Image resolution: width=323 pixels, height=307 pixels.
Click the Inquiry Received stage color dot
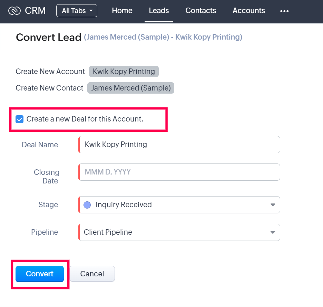coord(87,205)
